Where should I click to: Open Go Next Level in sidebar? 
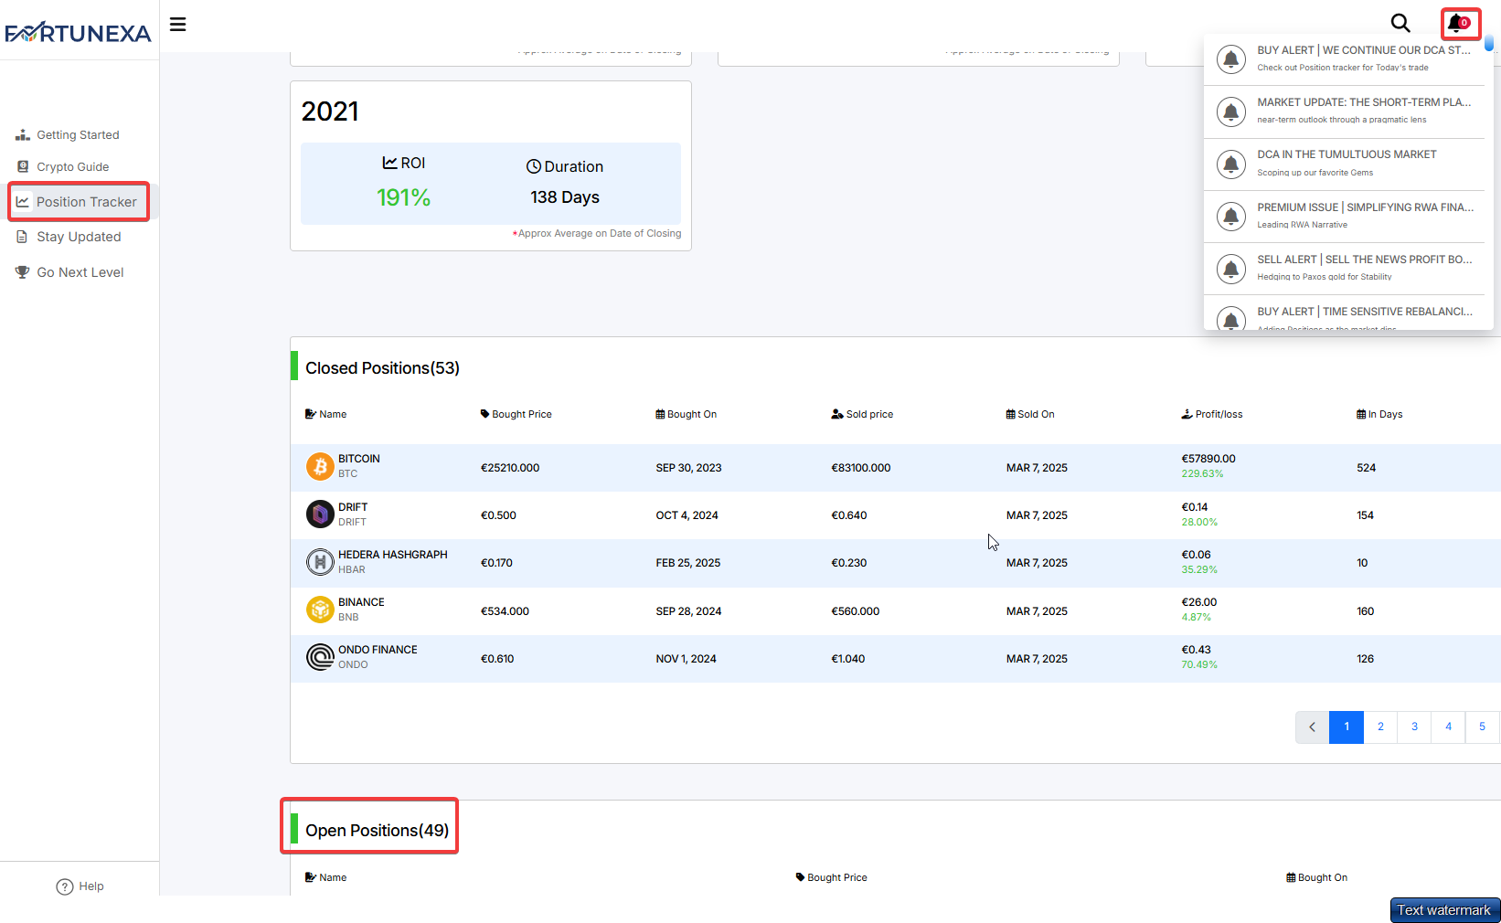coord(70,272)
